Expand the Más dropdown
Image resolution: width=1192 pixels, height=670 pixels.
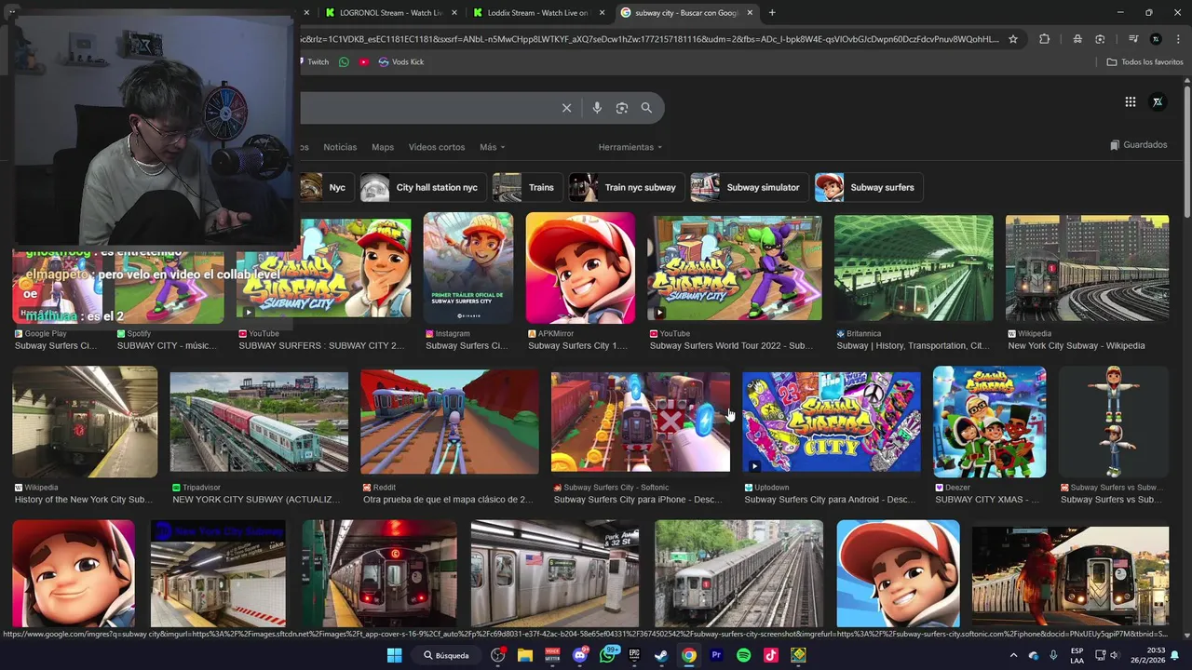point(492,147)
